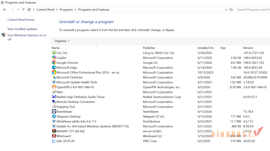
Task: Select the TeamViewer icon
Action: point(54,111)
